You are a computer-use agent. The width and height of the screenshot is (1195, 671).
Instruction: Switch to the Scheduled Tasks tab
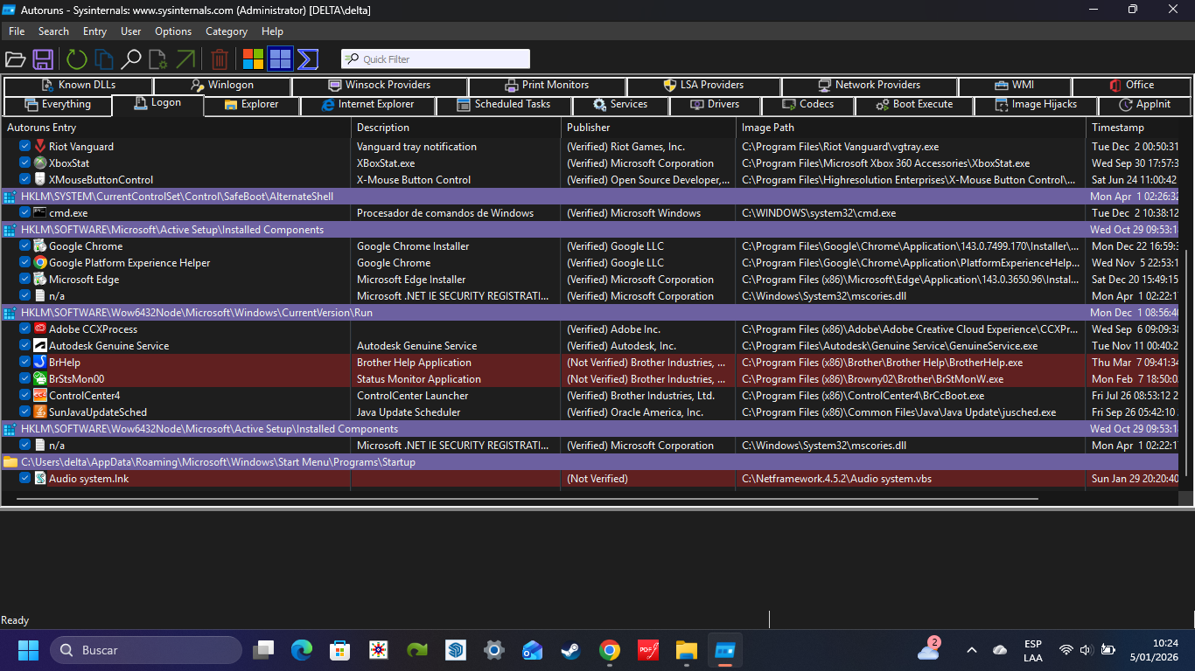coord(504,105)
